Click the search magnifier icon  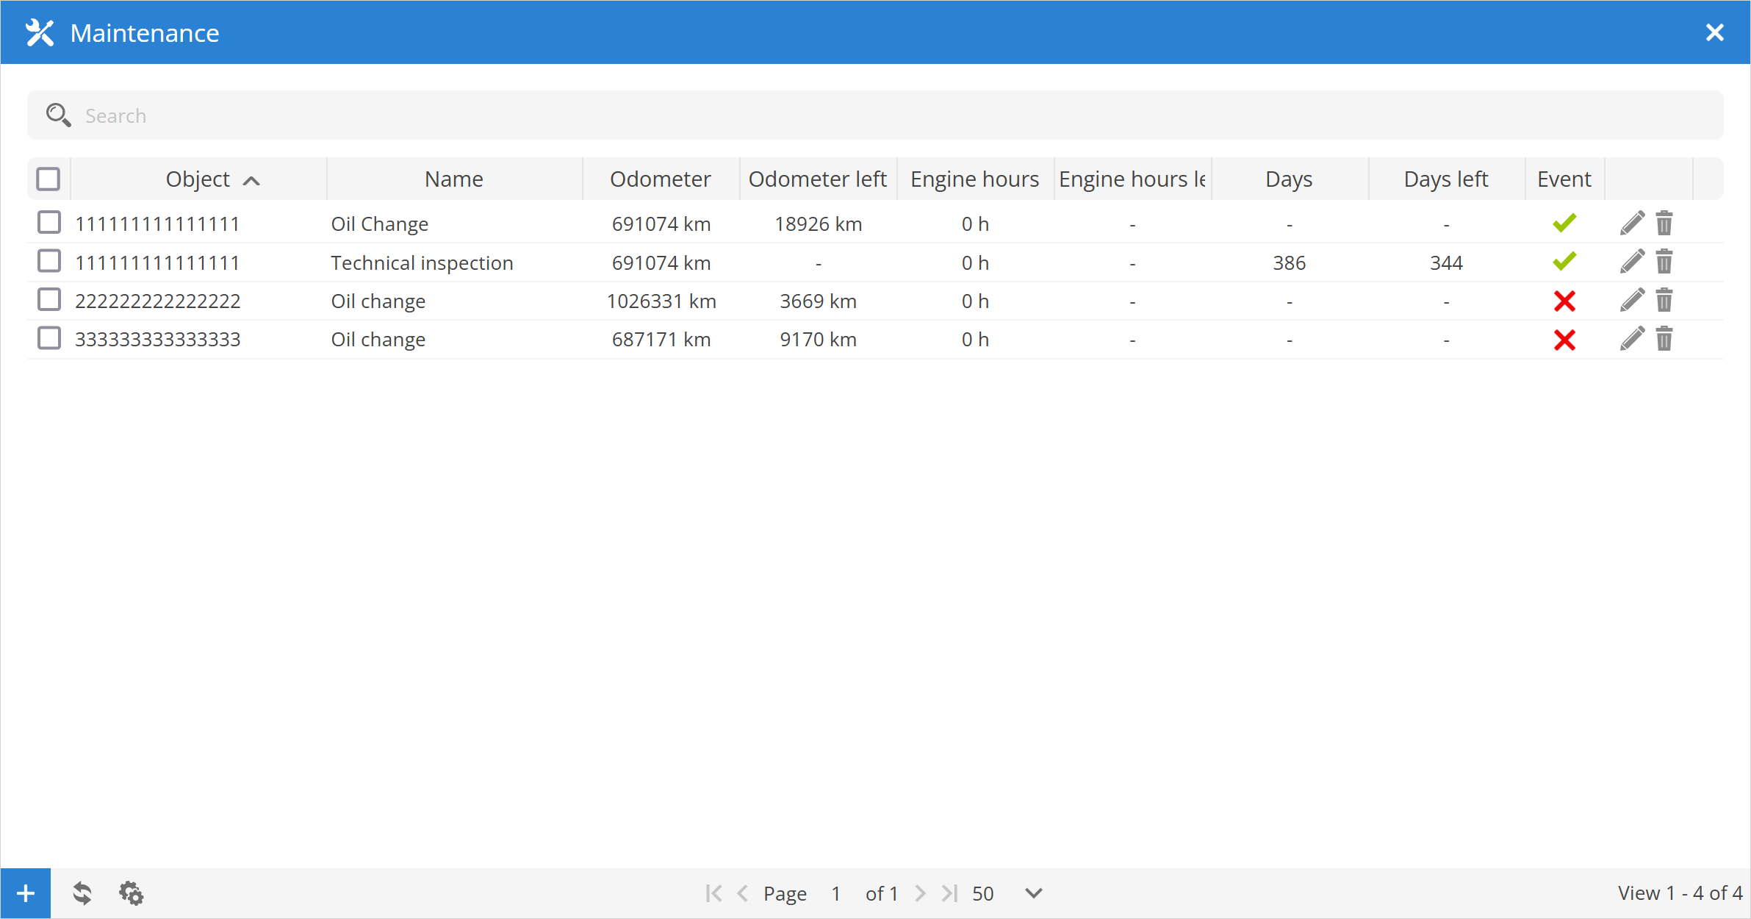pyautogui.click(x=58, y=115)
